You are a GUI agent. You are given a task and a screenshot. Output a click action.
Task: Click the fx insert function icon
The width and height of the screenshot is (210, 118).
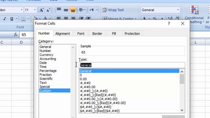[x=15, y=35]
